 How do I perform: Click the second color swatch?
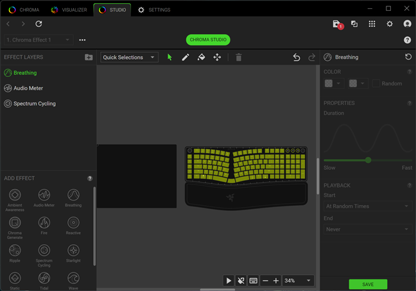tap(353, 83)
